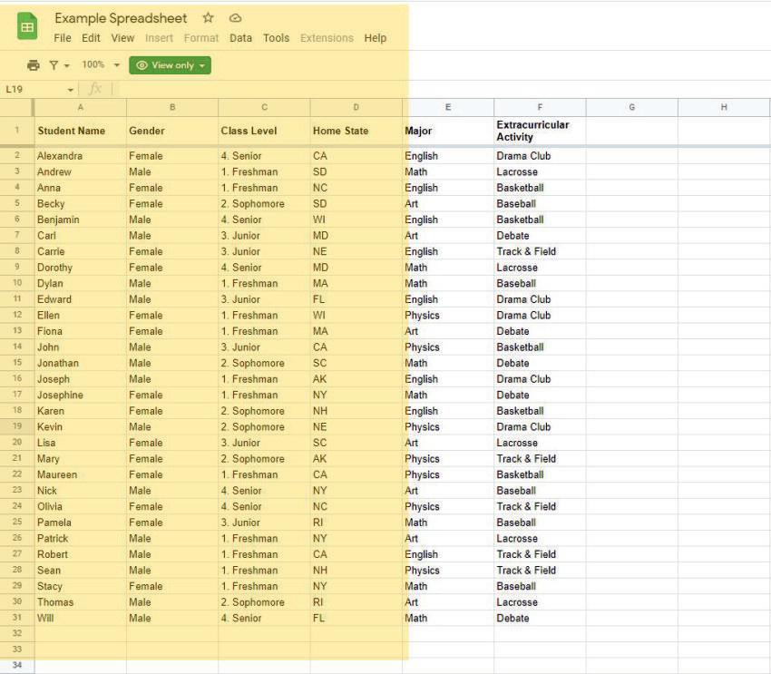Select the cell containing Alexandra

coord(80,156)
